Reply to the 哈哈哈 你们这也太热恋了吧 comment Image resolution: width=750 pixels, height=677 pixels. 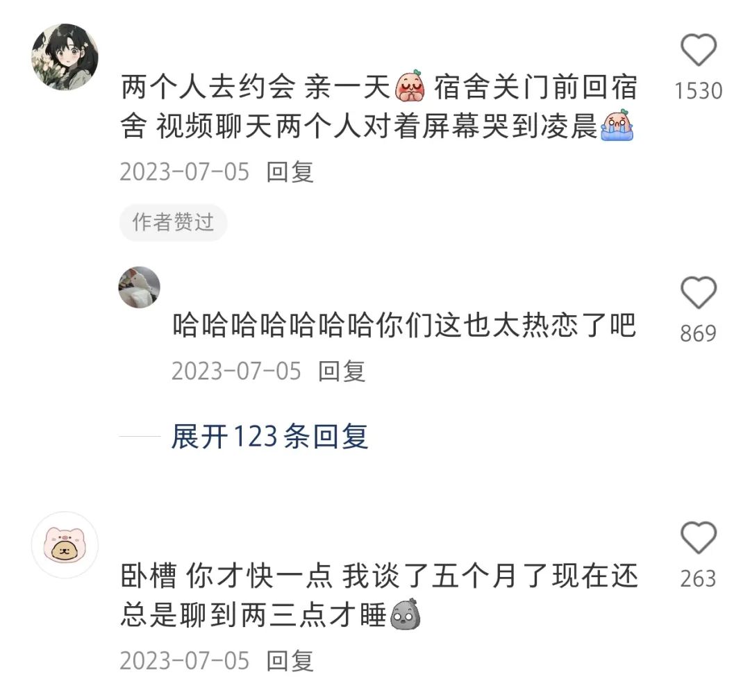coord(342,371)
